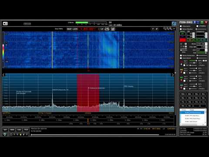Viewport: 209px width, 157px height.
Task: Click the playback progress bar
Action: 95,135
